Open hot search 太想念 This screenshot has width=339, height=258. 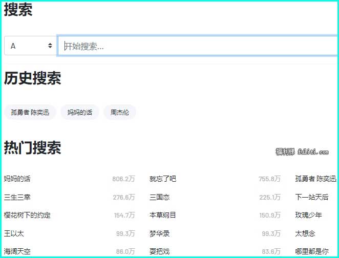305,233
